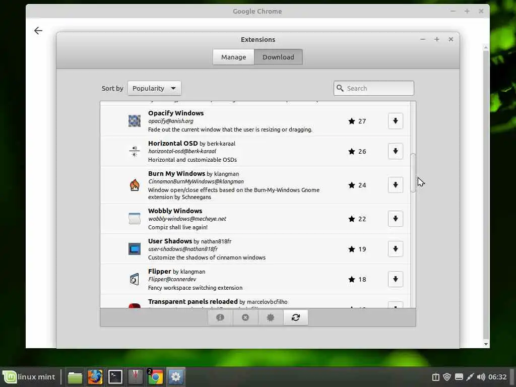Click the Search extensions field
The width and height of the screenshot is (516, 387).
(x=373, y=88)
